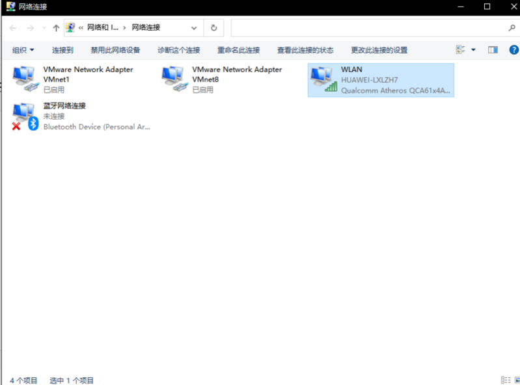
Task: Click the search input field
Action: [368, 28]
